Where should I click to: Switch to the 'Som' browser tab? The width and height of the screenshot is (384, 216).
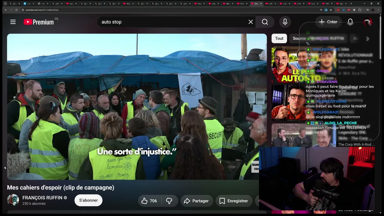(x=71, y=4)
